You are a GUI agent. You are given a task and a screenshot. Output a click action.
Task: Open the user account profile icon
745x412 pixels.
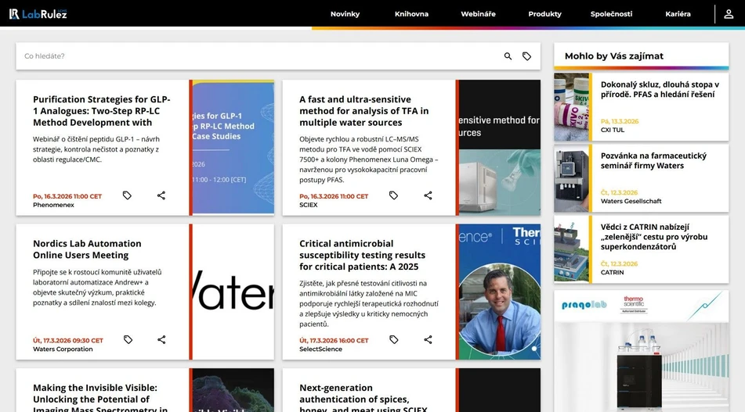click(x=729, y=14)
